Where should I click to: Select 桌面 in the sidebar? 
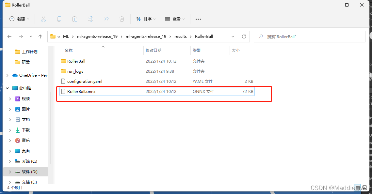point(23,151)
